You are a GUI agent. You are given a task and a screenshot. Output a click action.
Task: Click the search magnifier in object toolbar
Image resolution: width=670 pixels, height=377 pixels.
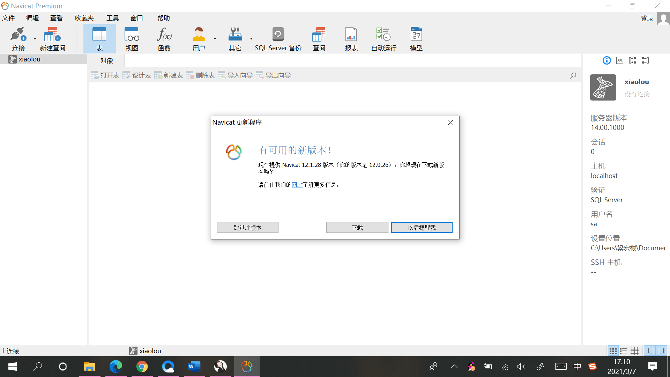tap(573, 75)
